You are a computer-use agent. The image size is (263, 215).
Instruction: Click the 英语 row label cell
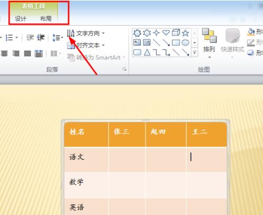86,207
